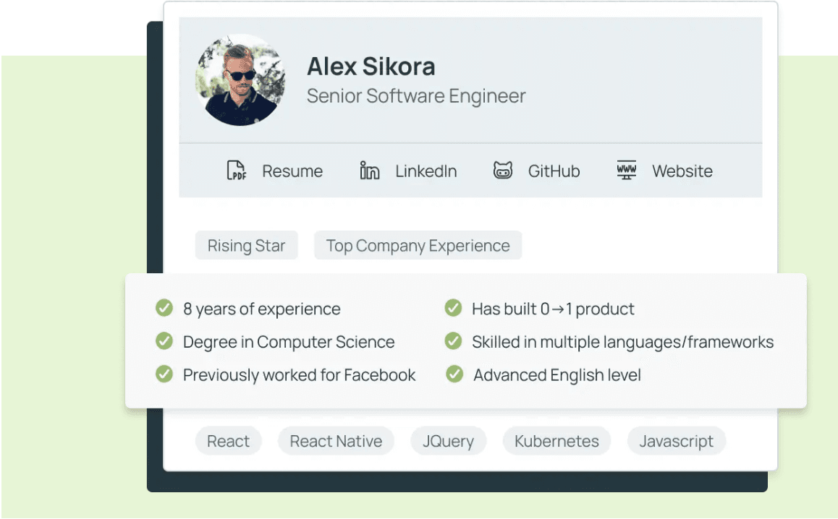The width and height of the screenshot is (838, 519).
Task: Select the React skill tag
Action: pyautogui.click(x=228, y=441)
